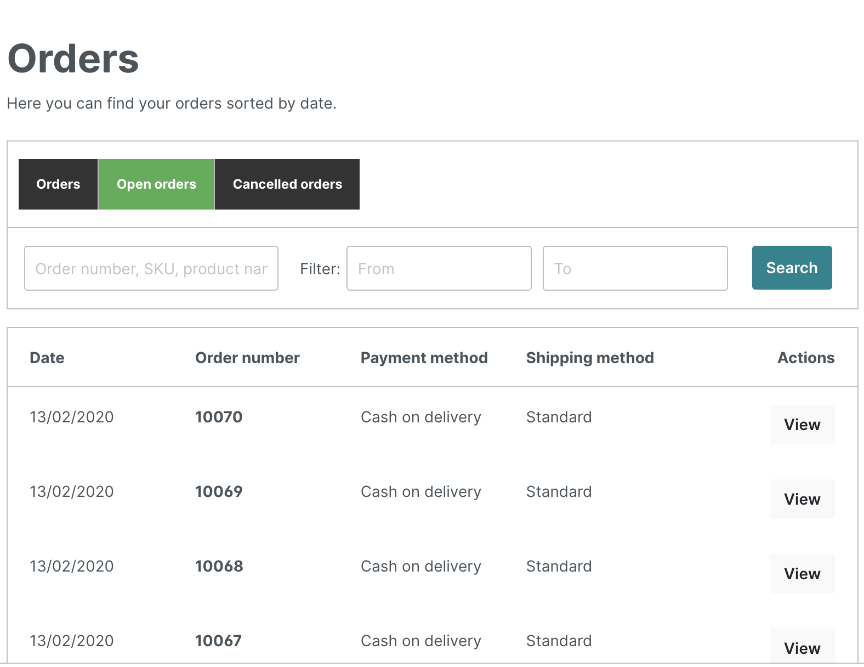View order 10070
The image size is (864, 667).
[803, 425]
